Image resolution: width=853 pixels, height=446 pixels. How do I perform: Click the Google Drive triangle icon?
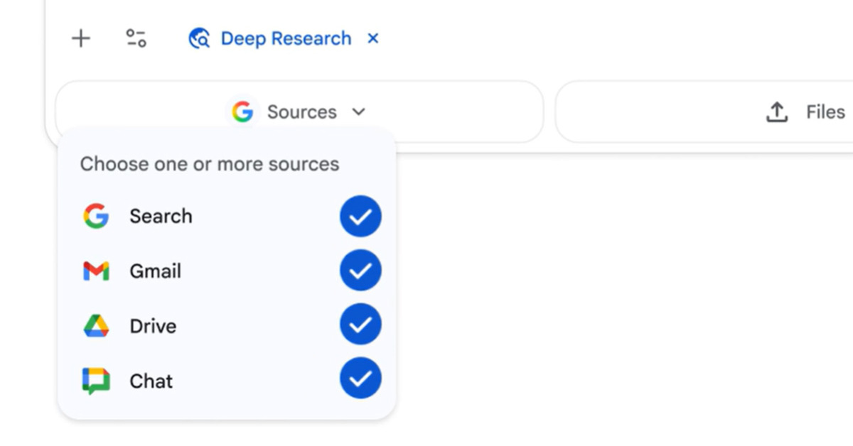pos(96,326)
